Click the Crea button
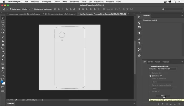This screenshot has width=184, height=106. 163,96
